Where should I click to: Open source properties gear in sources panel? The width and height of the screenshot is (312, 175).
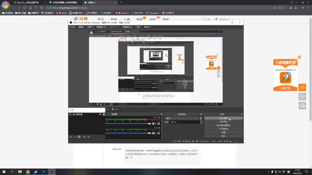79,137
